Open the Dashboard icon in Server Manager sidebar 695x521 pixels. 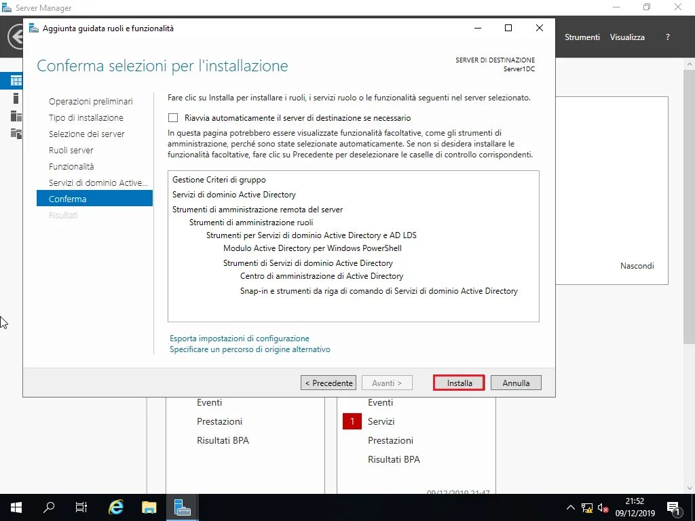[x=16, y=81]
